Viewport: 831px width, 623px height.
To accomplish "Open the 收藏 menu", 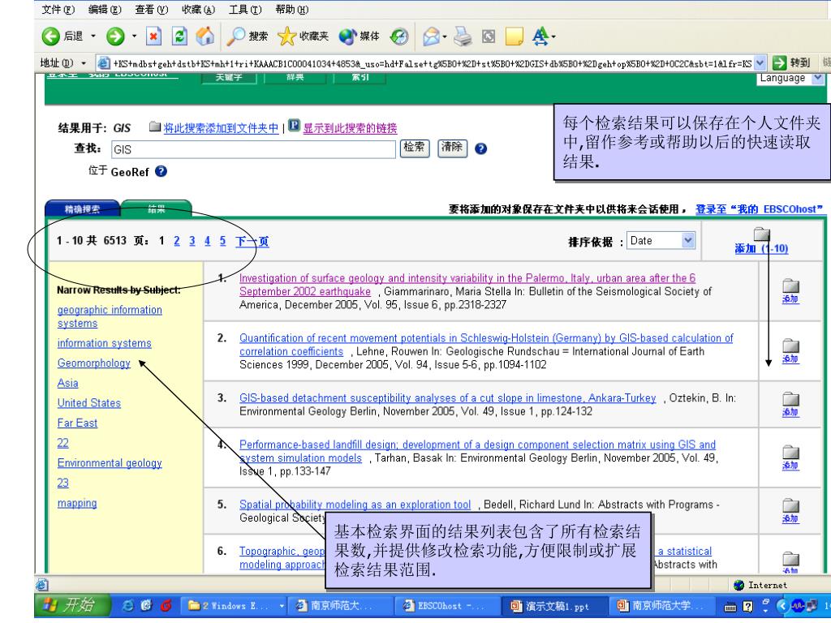I will point(198,10).
